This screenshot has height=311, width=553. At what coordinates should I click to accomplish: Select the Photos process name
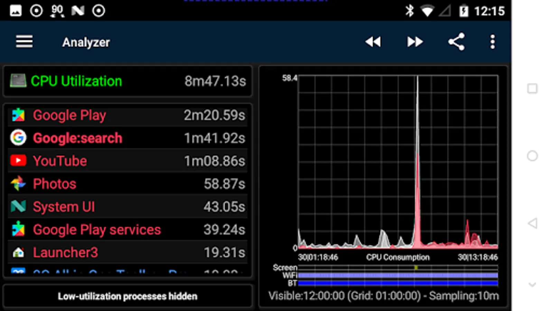point(55,183)
